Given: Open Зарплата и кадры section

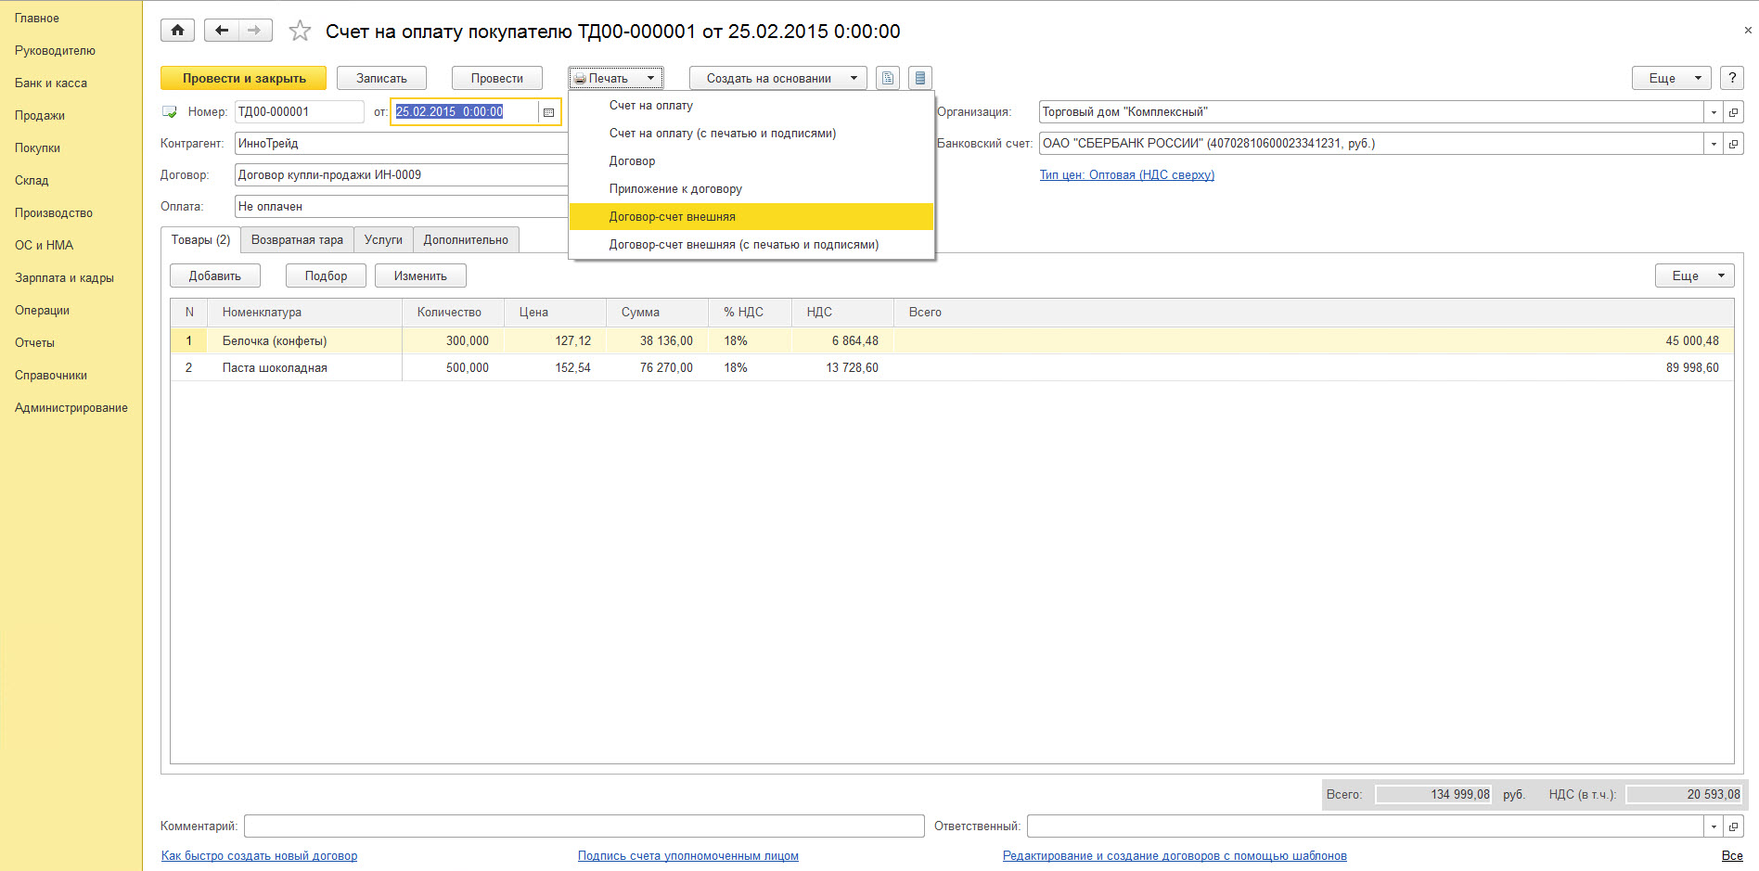Looking at the screenshot, I should [64, 278].
